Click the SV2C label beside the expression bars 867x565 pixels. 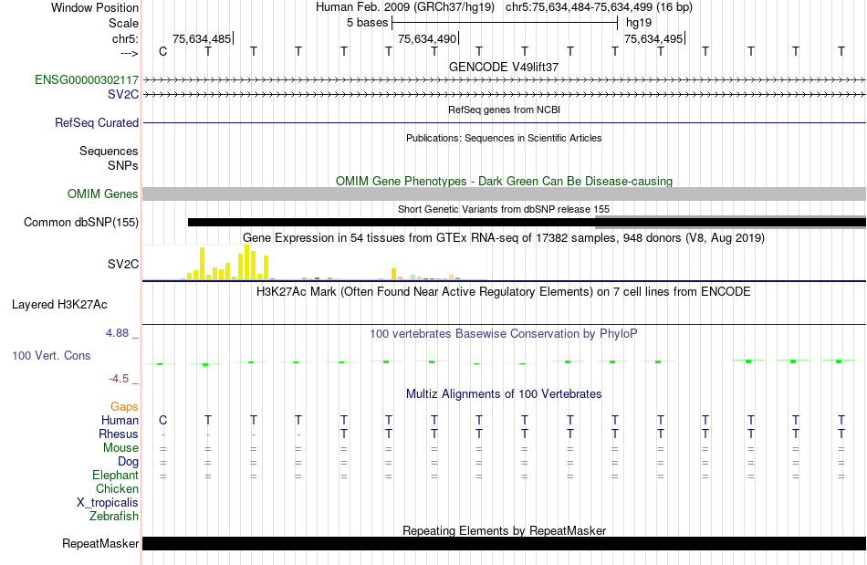(x=123, y=265)
